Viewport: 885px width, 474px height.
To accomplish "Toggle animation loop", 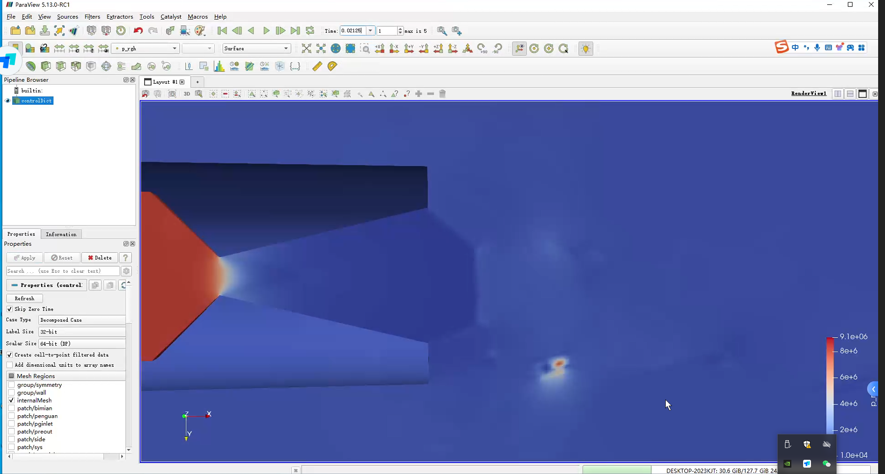I will point(309,30).
